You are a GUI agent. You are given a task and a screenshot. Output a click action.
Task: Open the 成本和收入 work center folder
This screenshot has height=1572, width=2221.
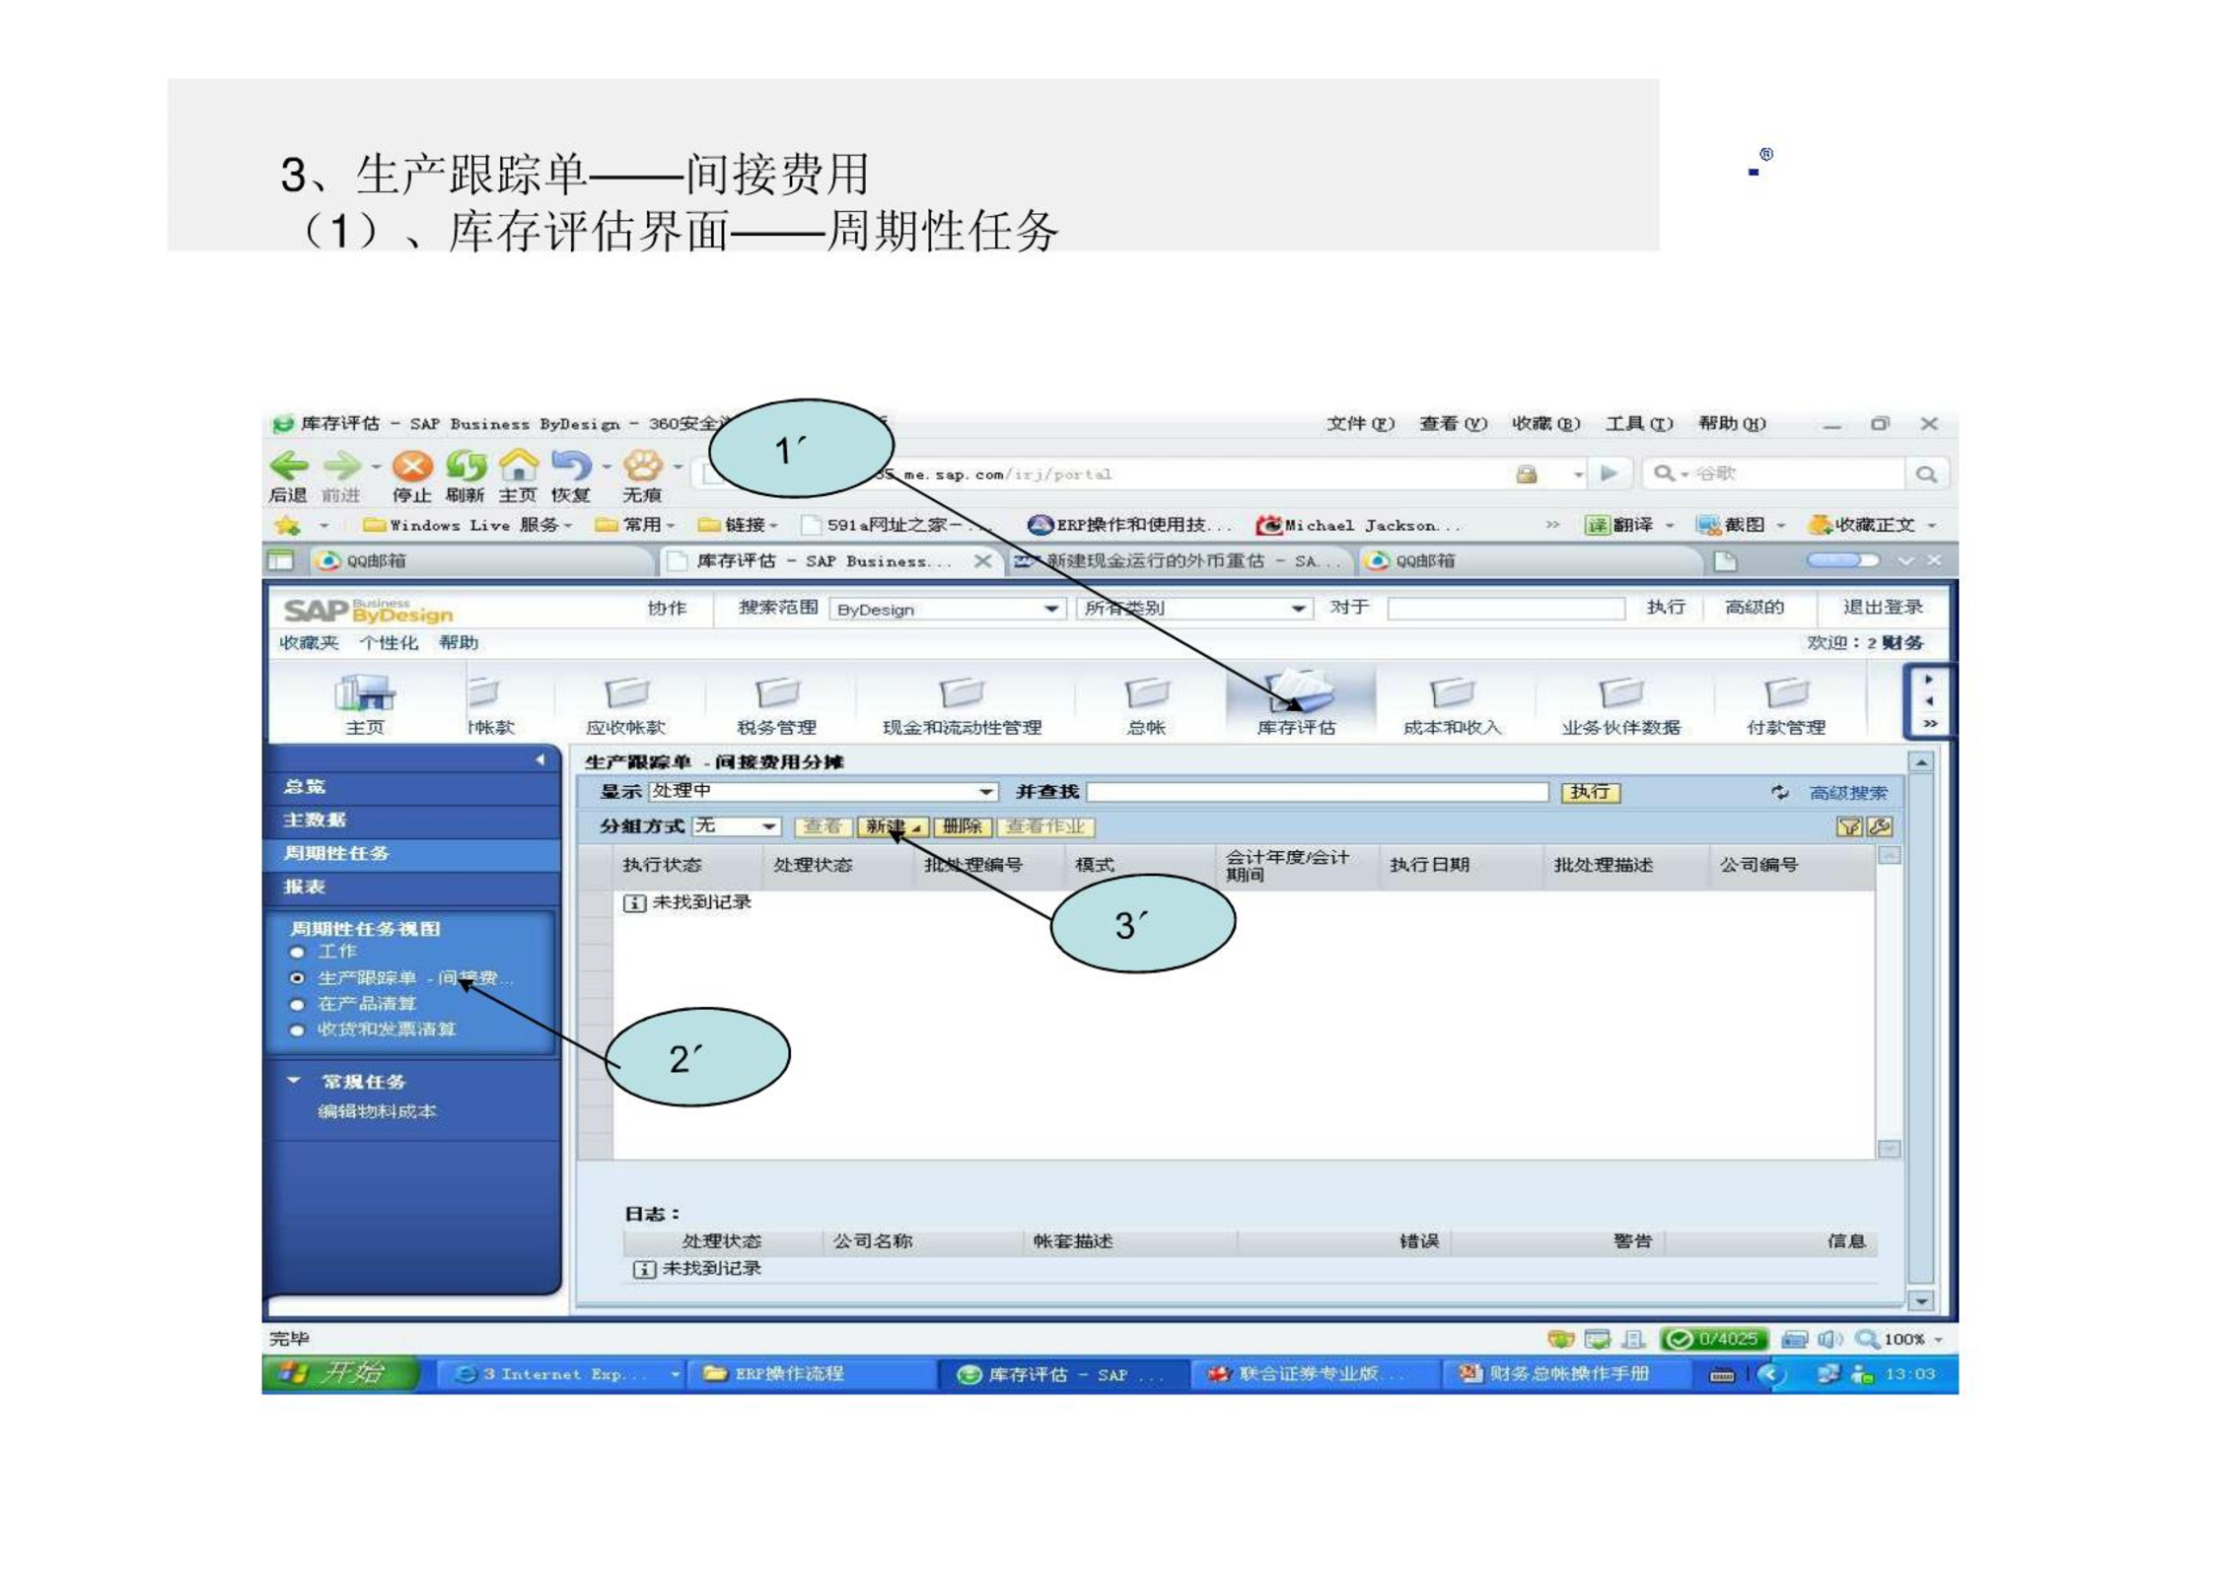(1452, 692)
